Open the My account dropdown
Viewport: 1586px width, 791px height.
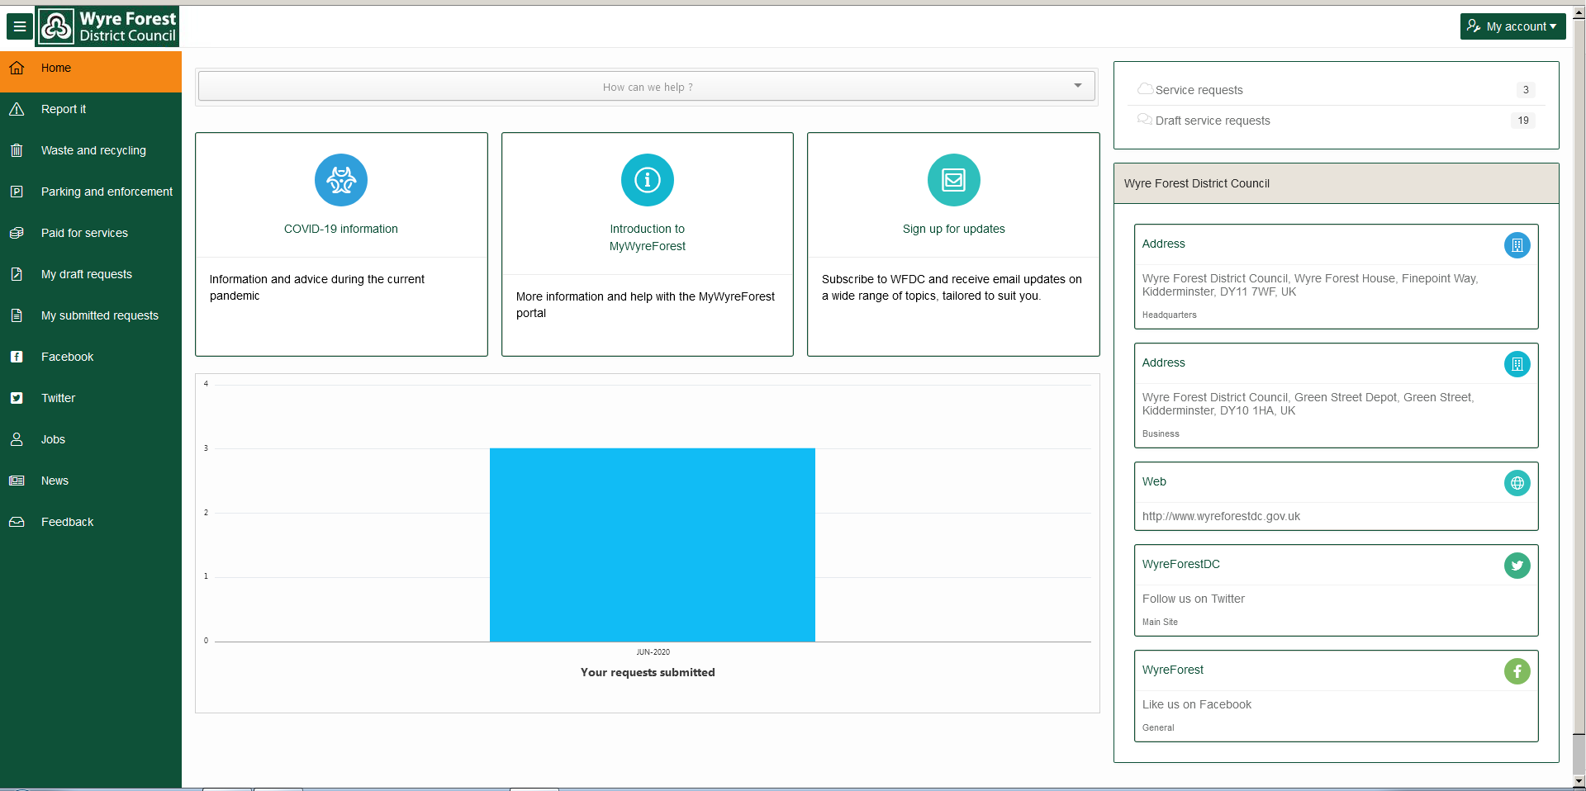point(1512,26)
